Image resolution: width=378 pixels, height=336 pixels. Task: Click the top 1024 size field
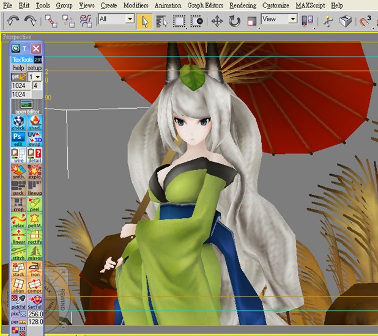21,86
